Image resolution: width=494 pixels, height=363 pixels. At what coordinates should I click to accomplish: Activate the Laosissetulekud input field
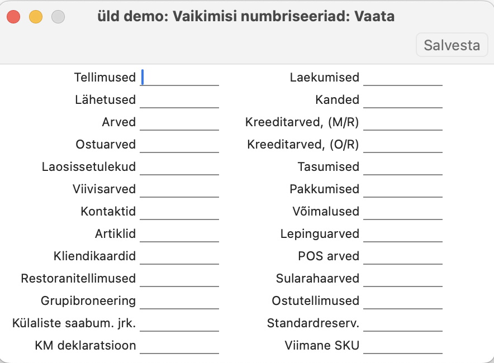179,167
